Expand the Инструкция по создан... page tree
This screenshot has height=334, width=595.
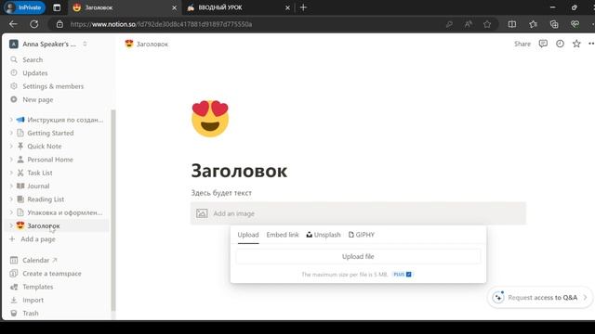click(11, 120)
